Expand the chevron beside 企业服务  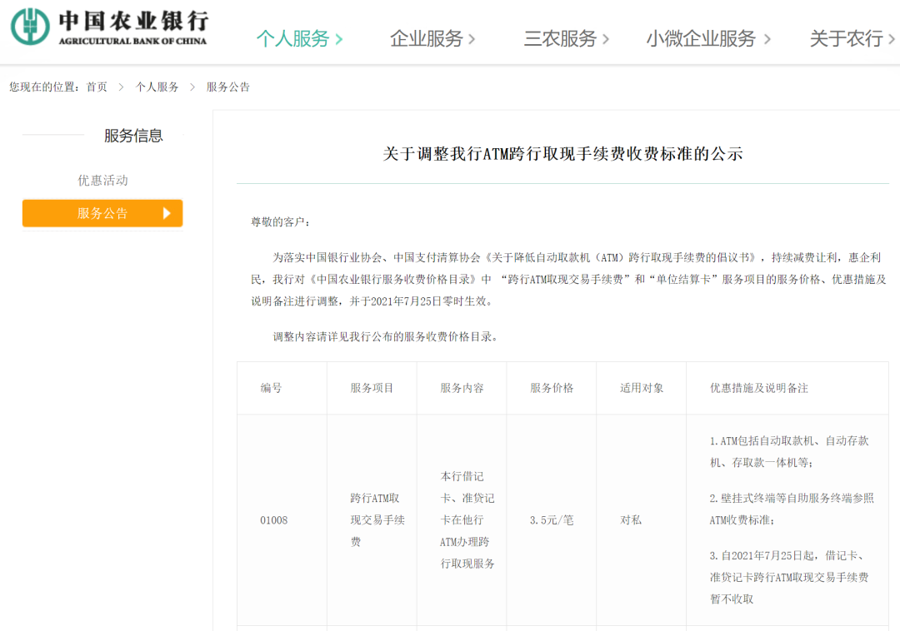[x=472, y=40]
